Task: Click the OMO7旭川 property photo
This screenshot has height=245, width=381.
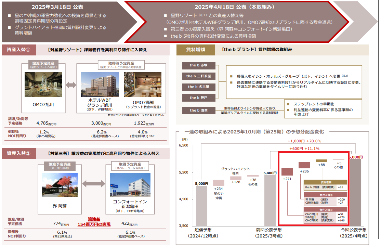Action: click(x=43, y=84)
